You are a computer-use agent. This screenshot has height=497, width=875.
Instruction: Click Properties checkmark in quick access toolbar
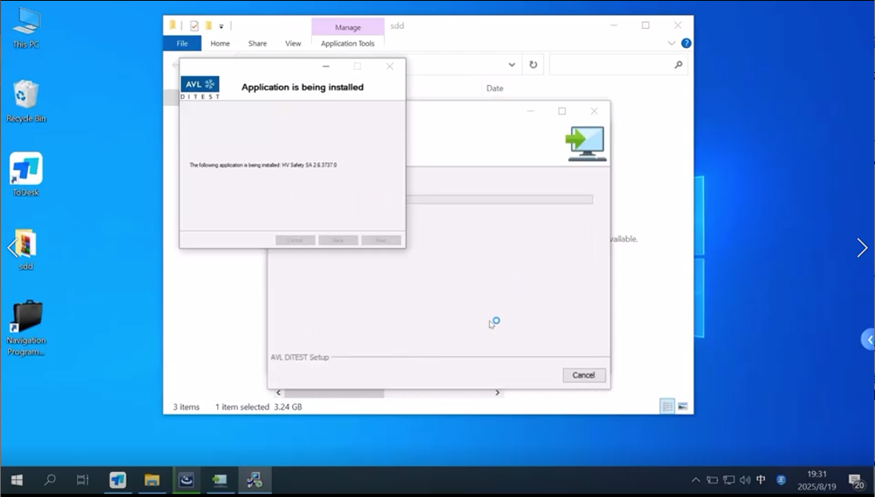(194, 26)
